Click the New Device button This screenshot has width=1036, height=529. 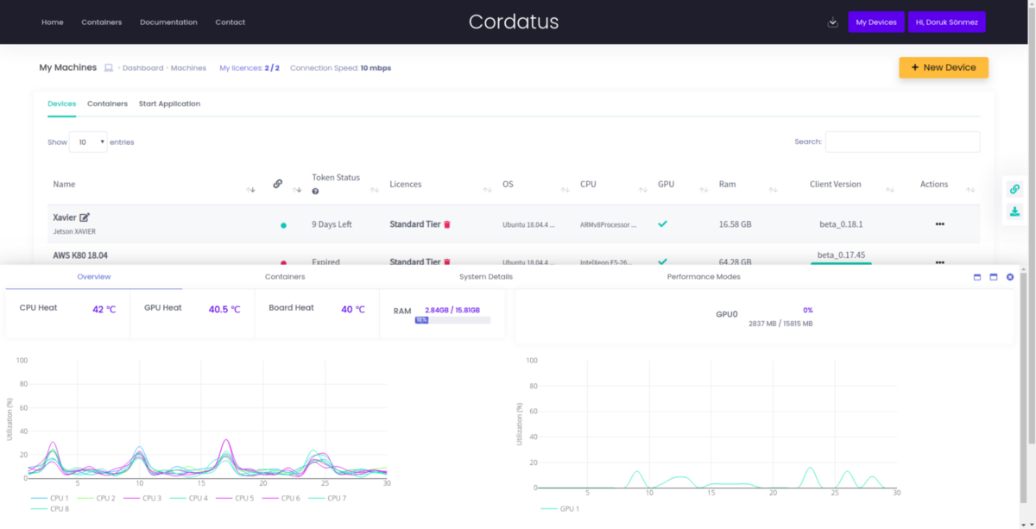point(944,67)
